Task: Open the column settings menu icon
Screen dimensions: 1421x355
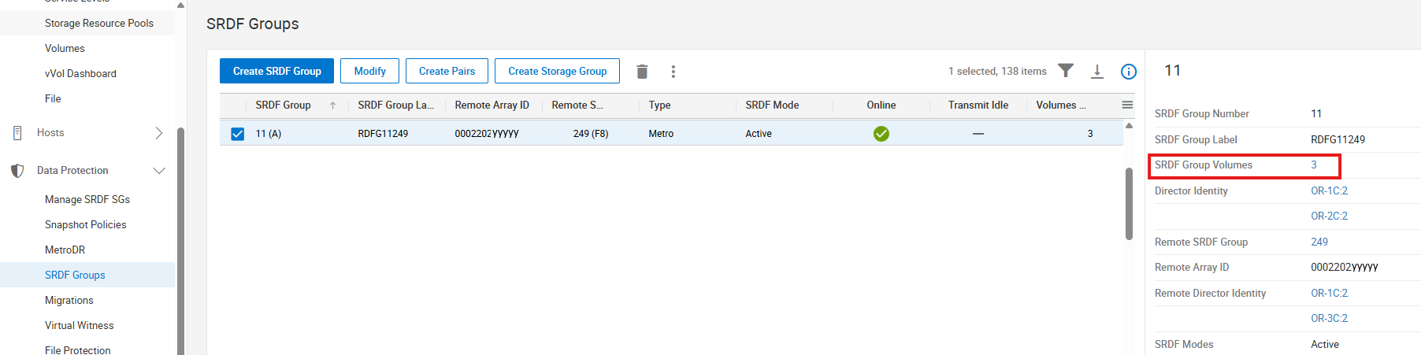Action: 1127,105
